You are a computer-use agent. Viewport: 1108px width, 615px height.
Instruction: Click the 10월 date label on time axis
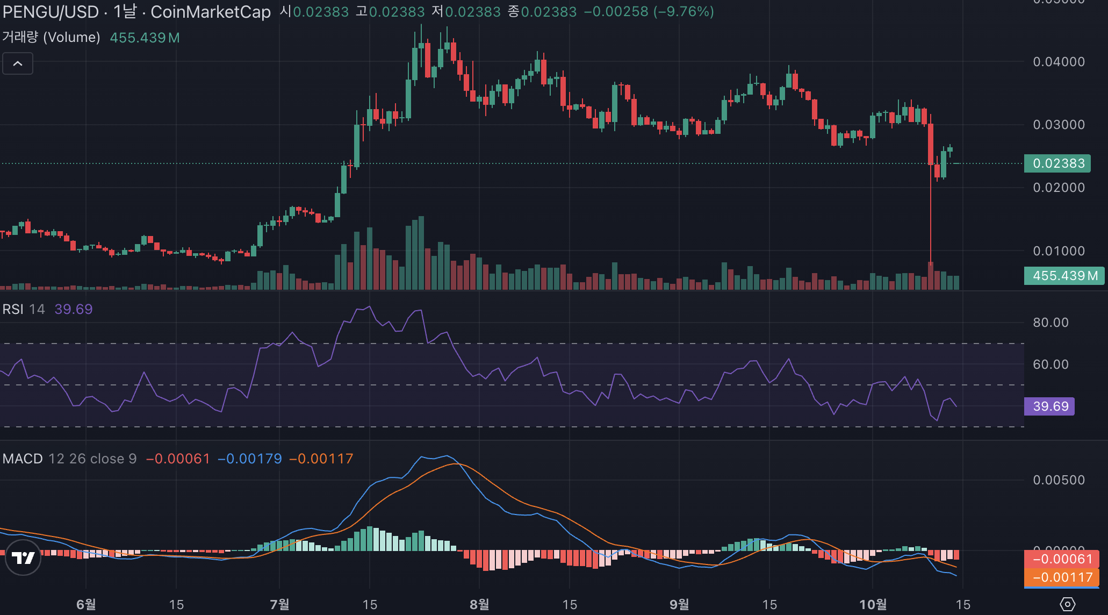pos(873,605)
